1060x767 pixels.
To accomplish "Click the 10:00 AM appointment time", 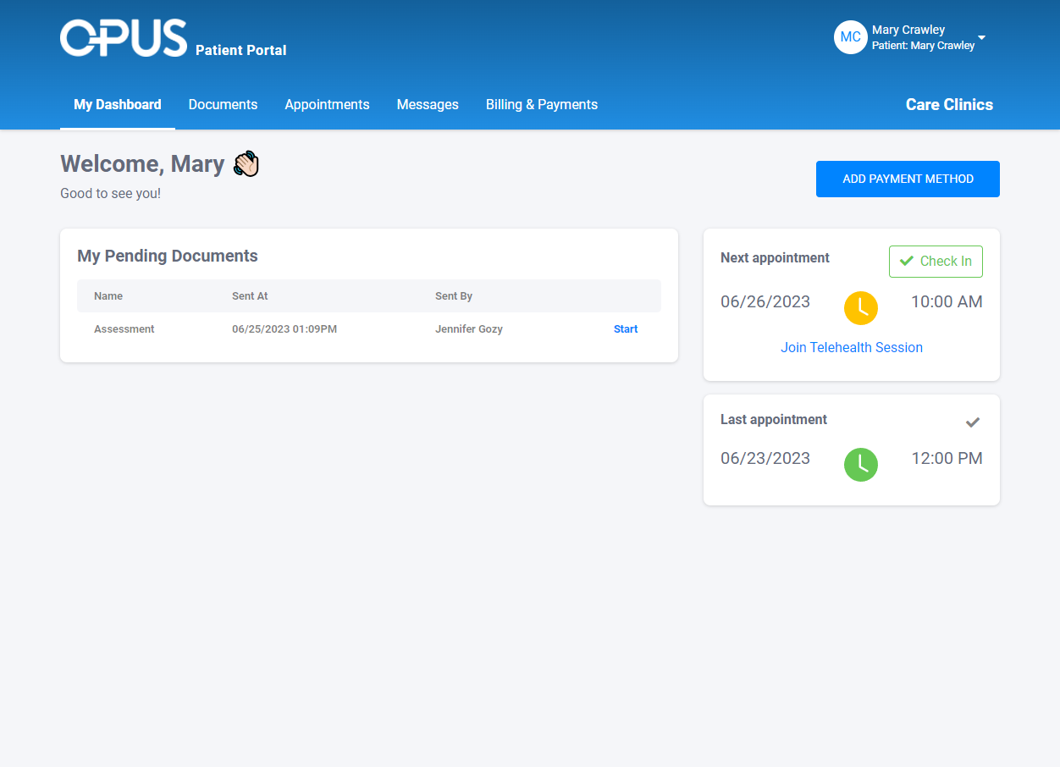I will 947,302.
